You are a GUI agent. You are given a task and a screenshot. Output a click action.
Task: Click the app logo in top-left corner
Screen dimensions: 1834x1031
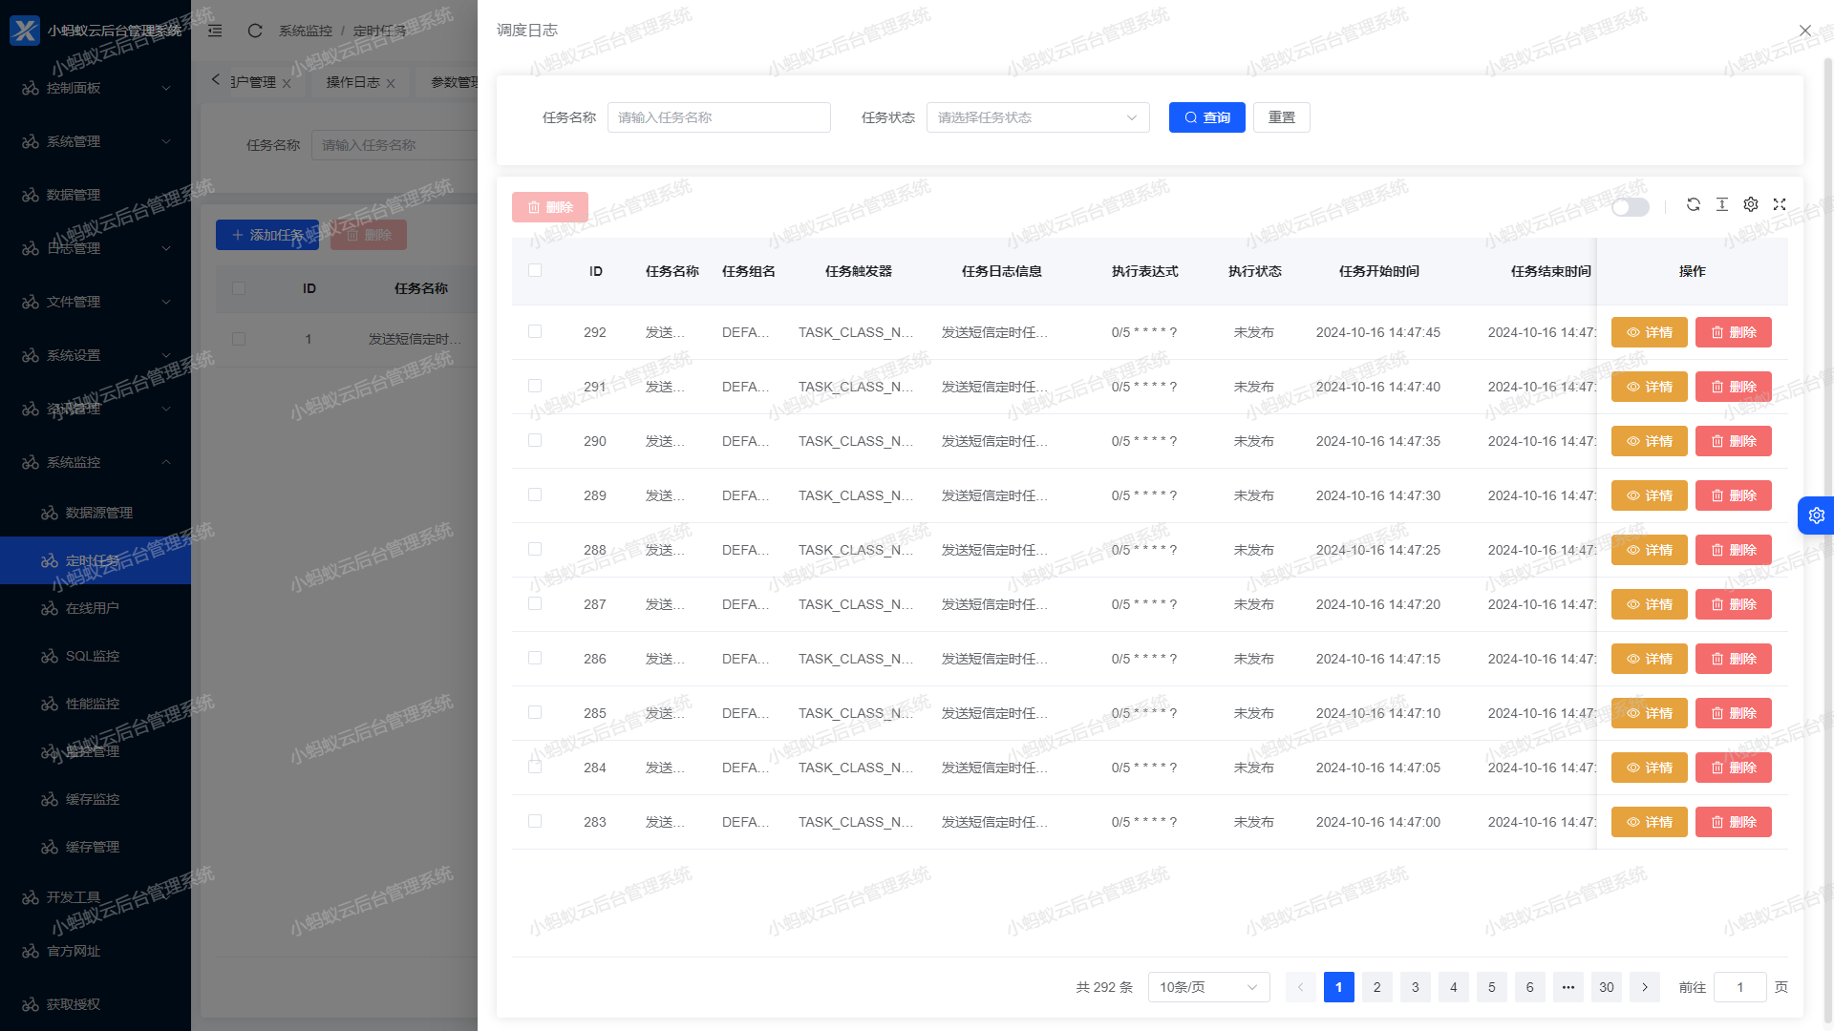[x=25, y=31]
